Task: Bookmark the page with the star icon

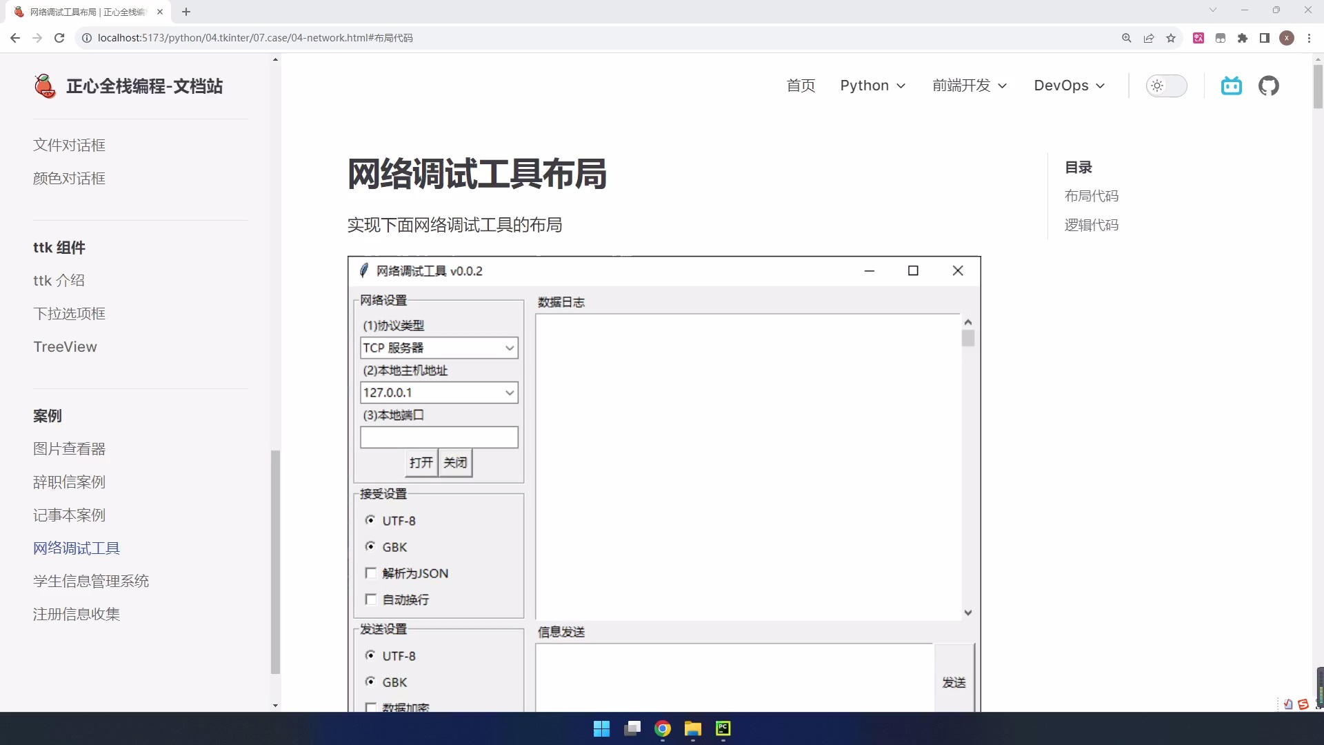Action: tap(1170, 38)
